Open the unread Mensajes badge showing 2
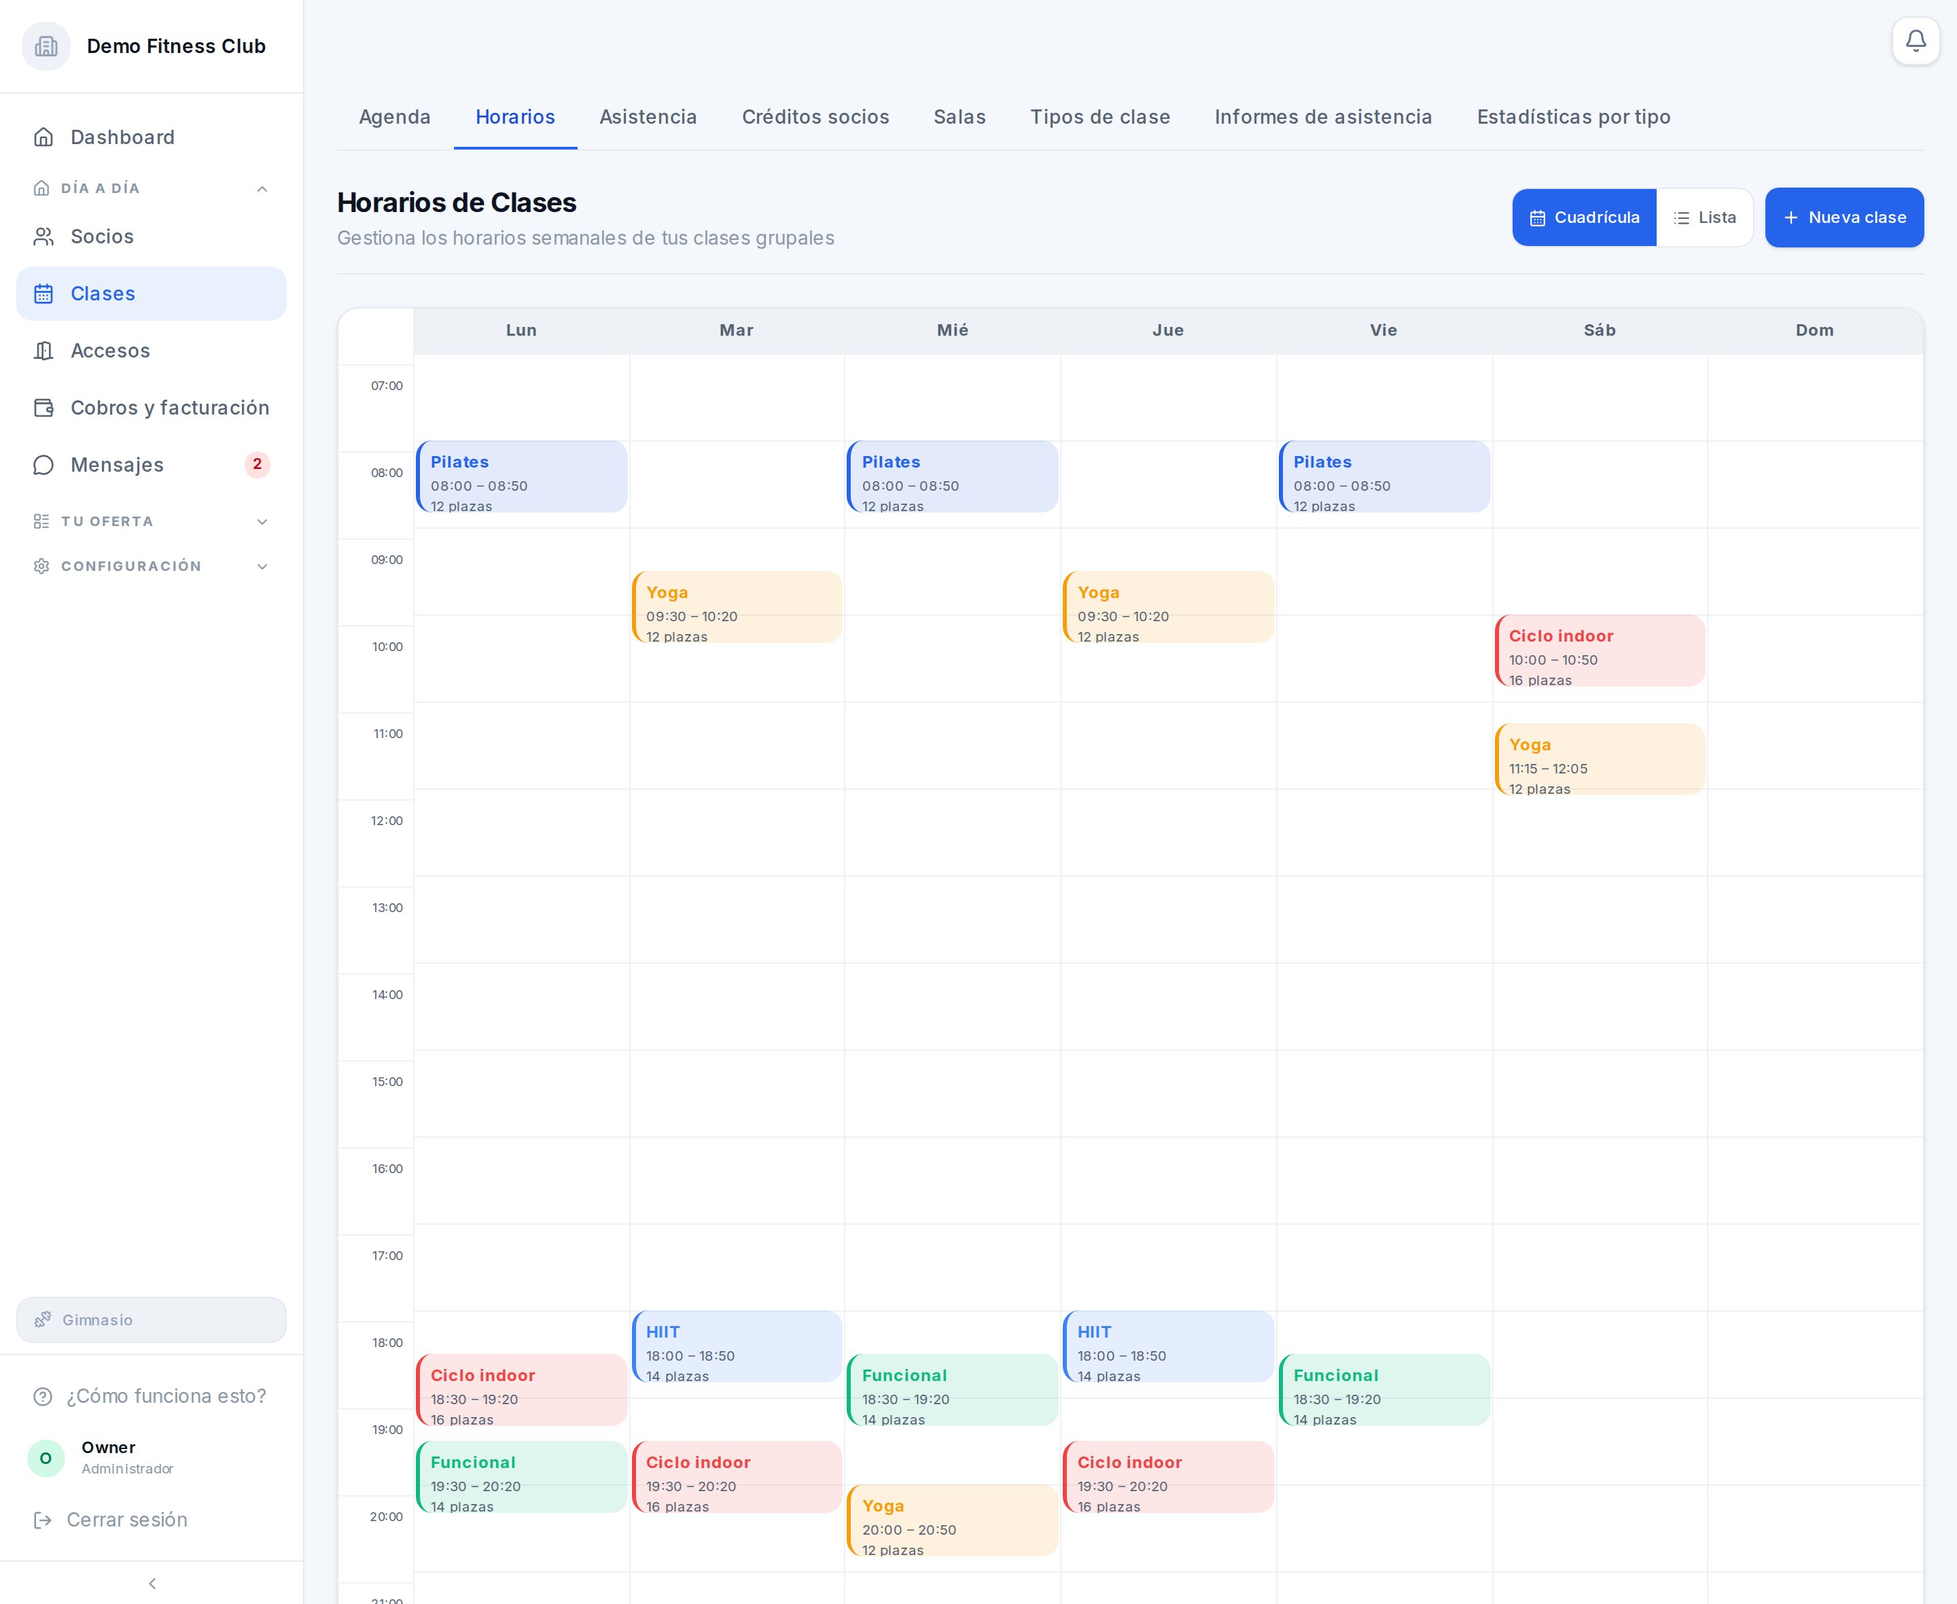 tap(257, 465)
